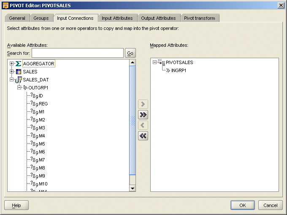Click the INGRP1 input group icon
The height and width of the screenshot is (215, 287).
click(x=168, y=70)
